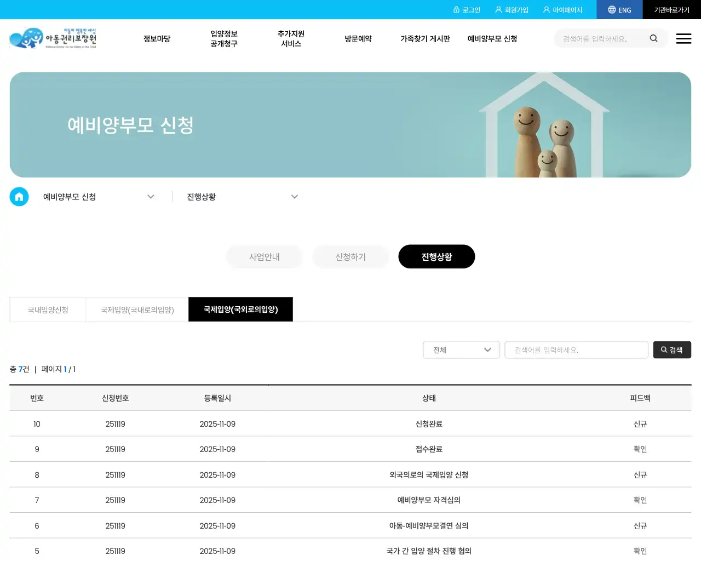Open the 가족찾기 게시판 menu
Screen dimensions: 701x561
[426, 38]
